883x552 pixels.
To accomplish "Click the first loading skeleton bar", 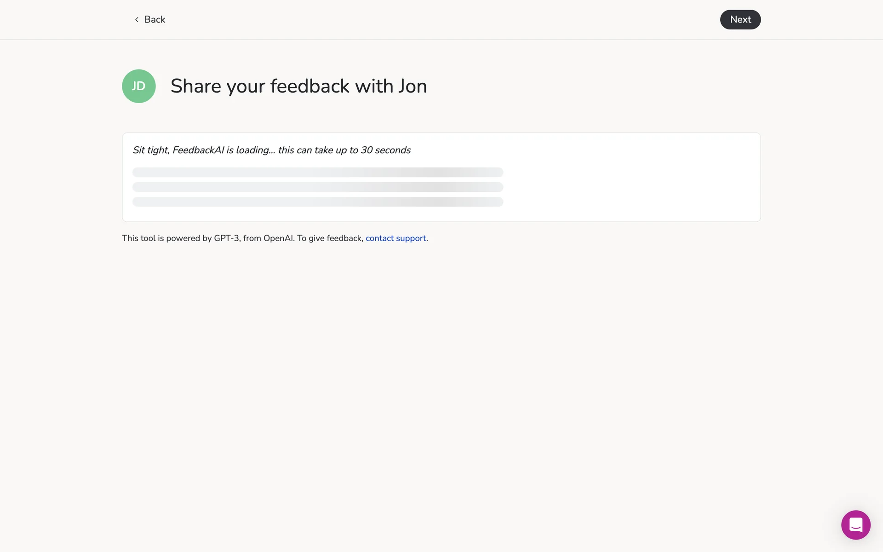I will click(317, 172).
